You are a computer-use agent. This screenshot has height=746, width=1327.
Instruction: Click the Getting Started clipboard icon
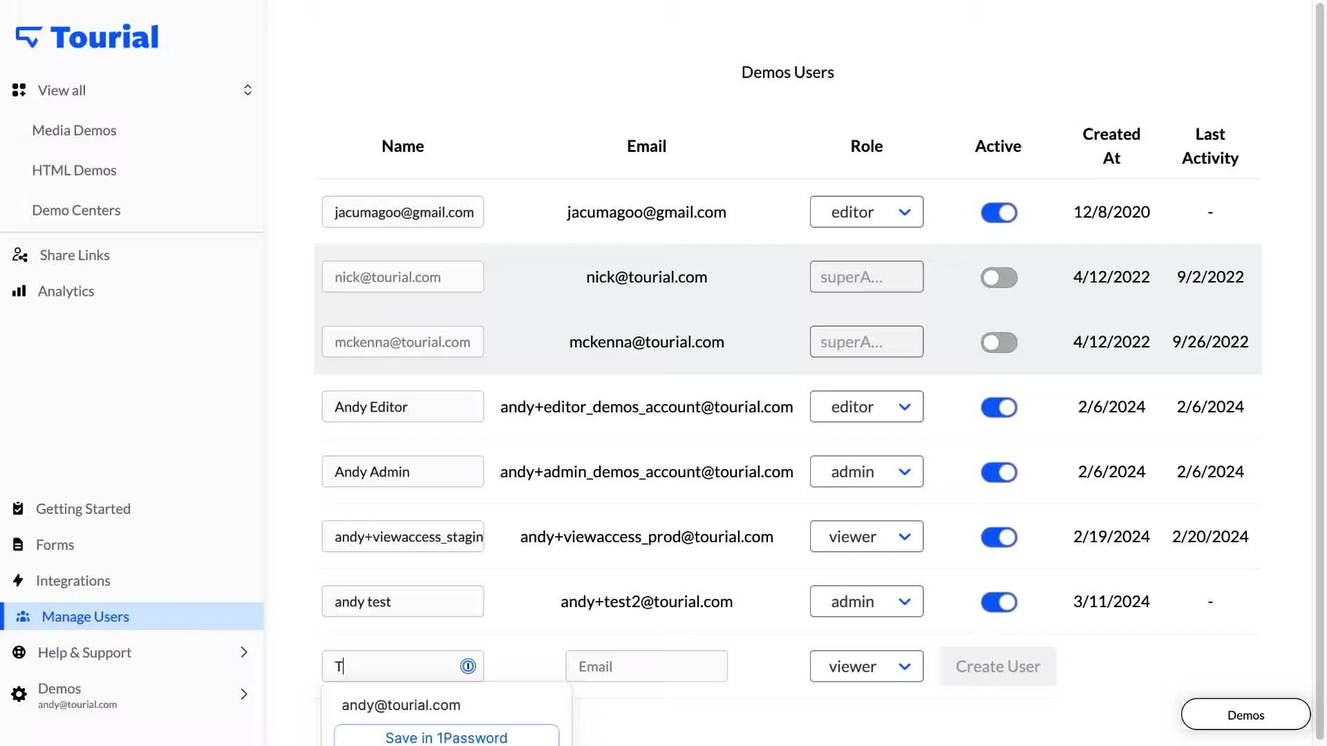click(x=19, y=508)
